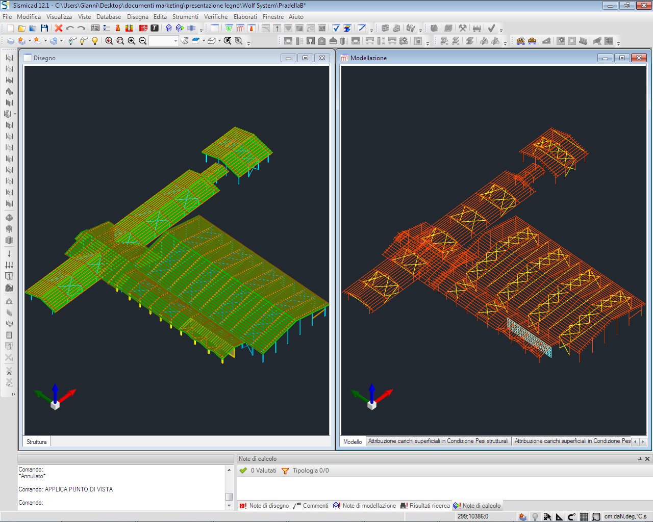Click the crossed hammers tools icon
Viewport: 653px width, 522px height.
click(463, 28)
